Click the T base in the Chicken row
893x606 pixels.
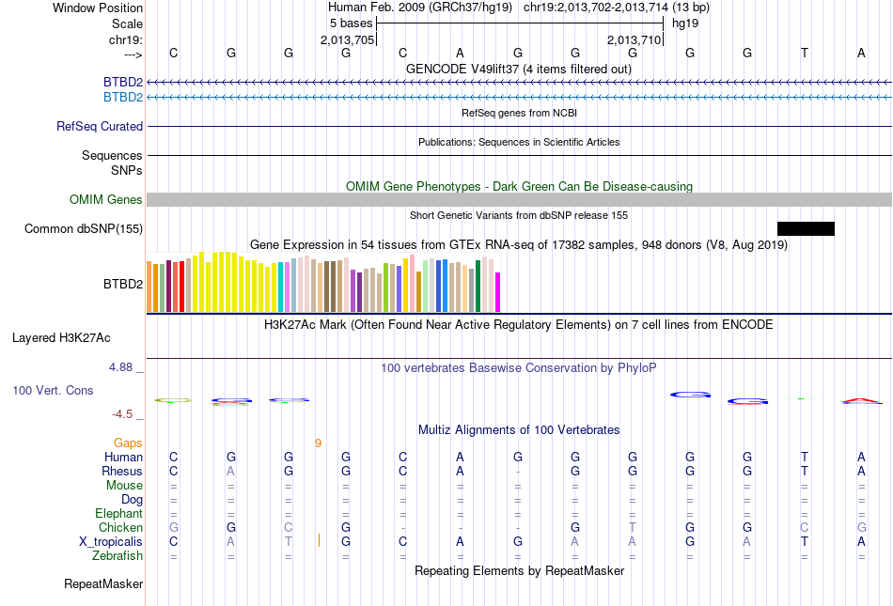pos(633,527)
